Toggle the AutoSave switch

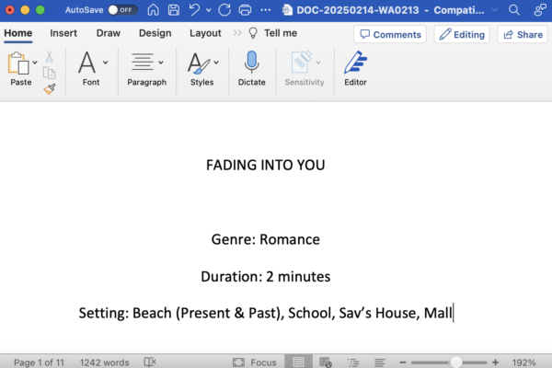point(122,10)
